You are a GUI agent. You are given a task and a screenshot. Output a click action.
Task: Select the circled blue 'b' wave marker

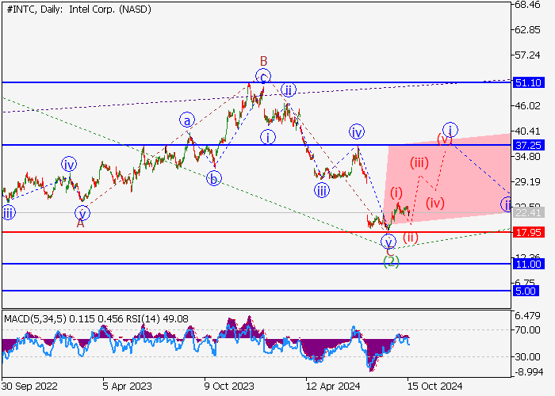pos(213,178)
